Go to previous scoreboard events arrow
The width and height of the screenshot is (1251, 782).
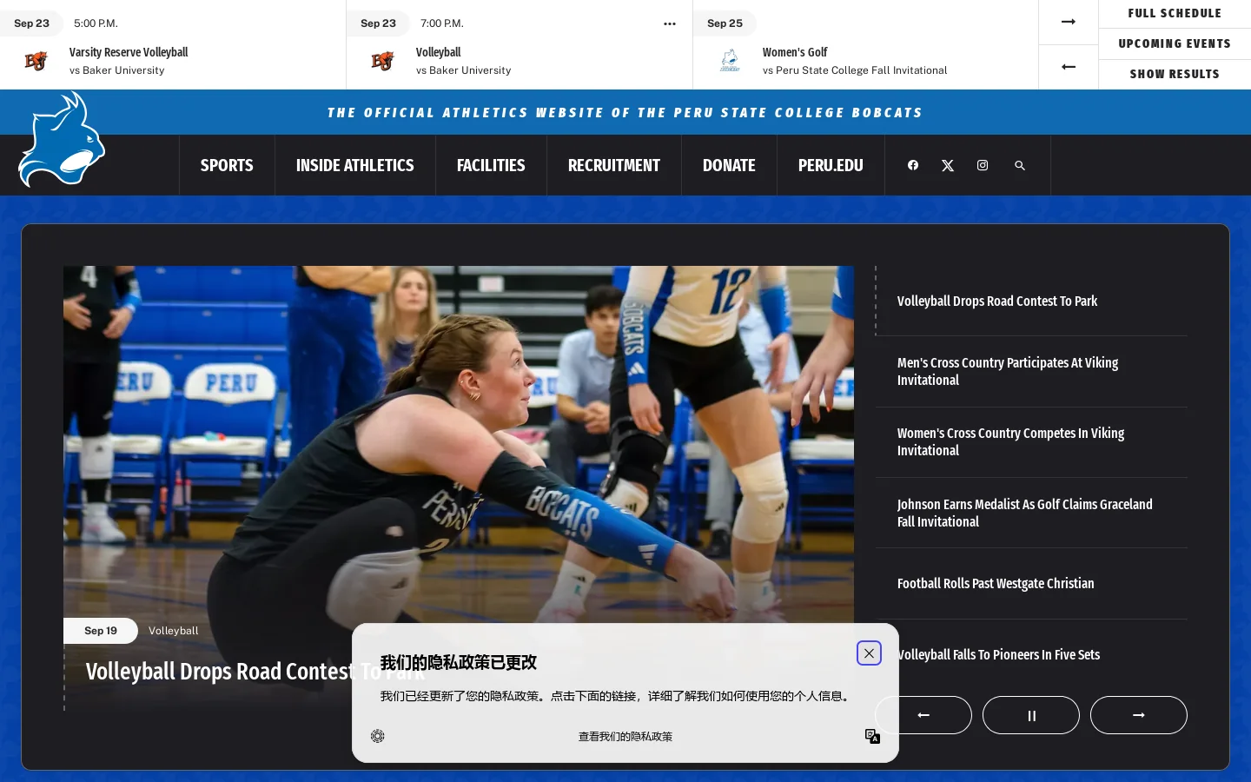pyautogui.click(x=1069, y=67)
